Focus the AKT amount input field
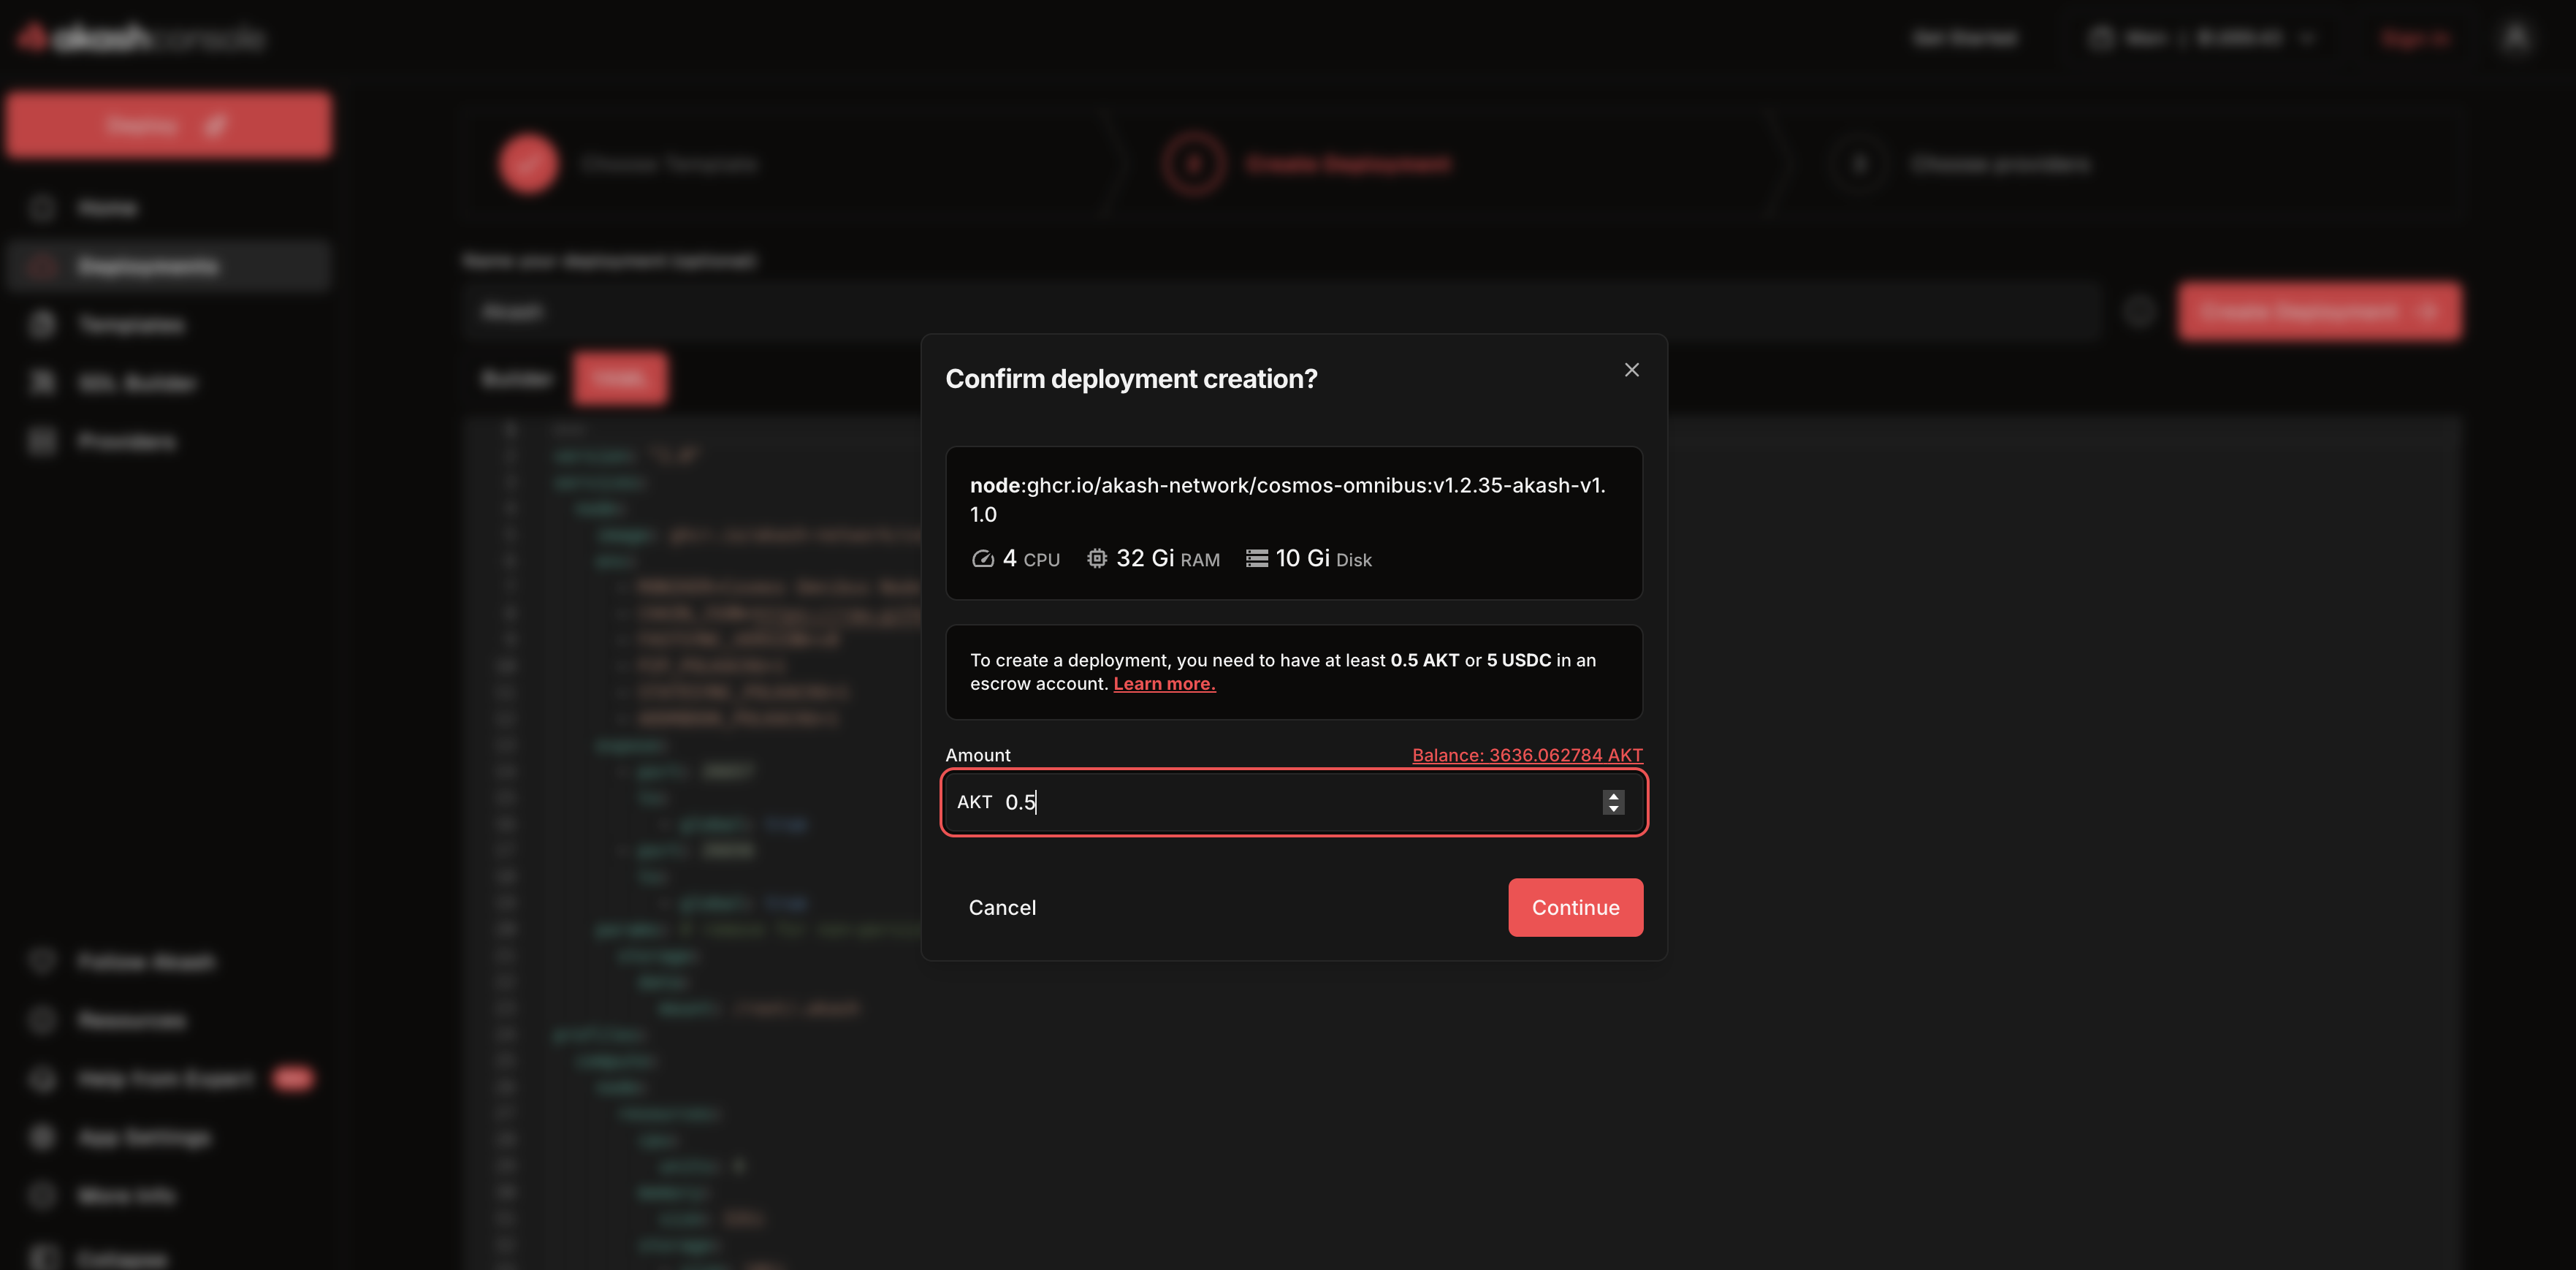 [1290, 802]
